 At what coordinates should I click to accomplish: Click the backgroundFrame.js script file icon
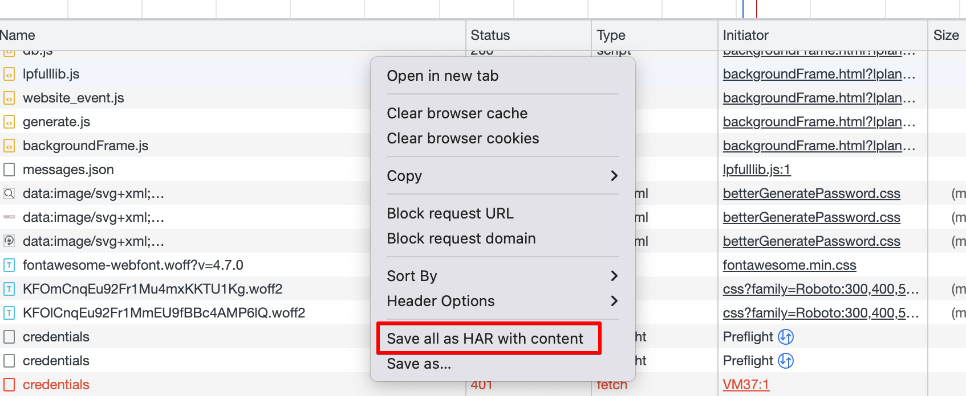[9, 146]
